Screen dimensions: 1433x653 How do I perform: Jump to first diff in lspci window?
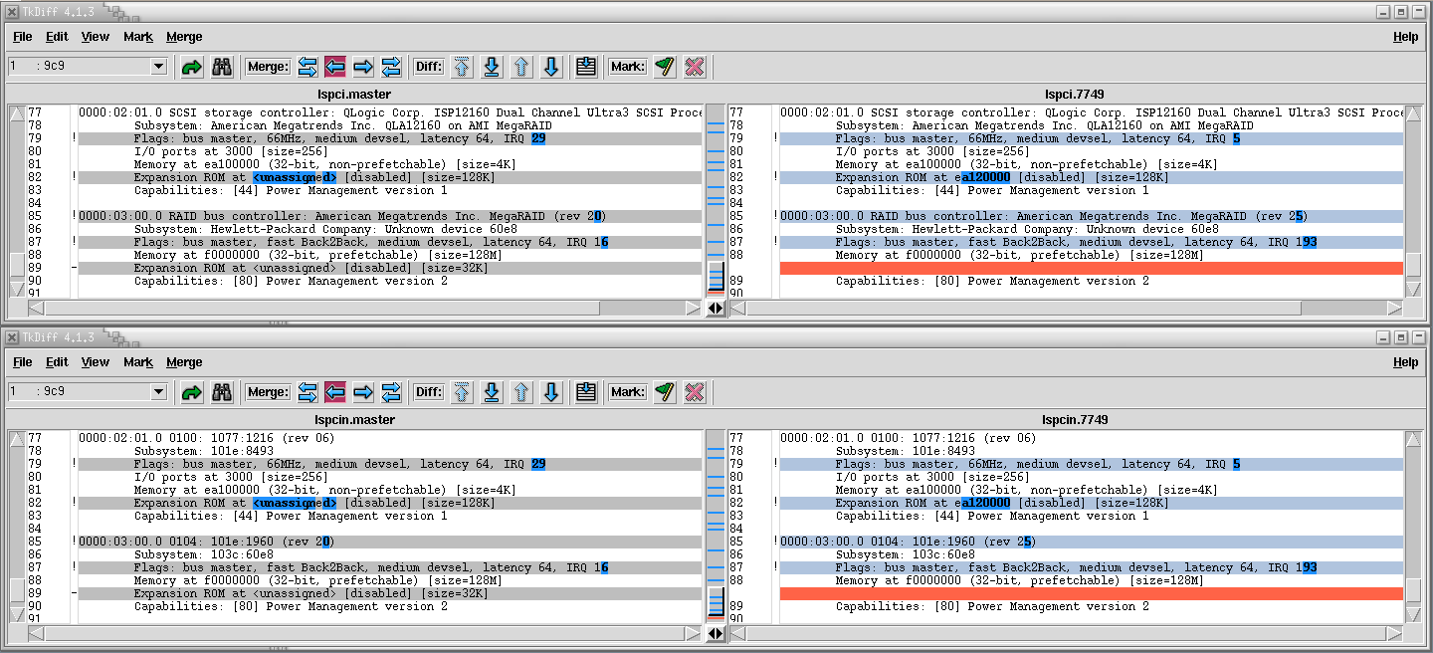pos(462,67)
